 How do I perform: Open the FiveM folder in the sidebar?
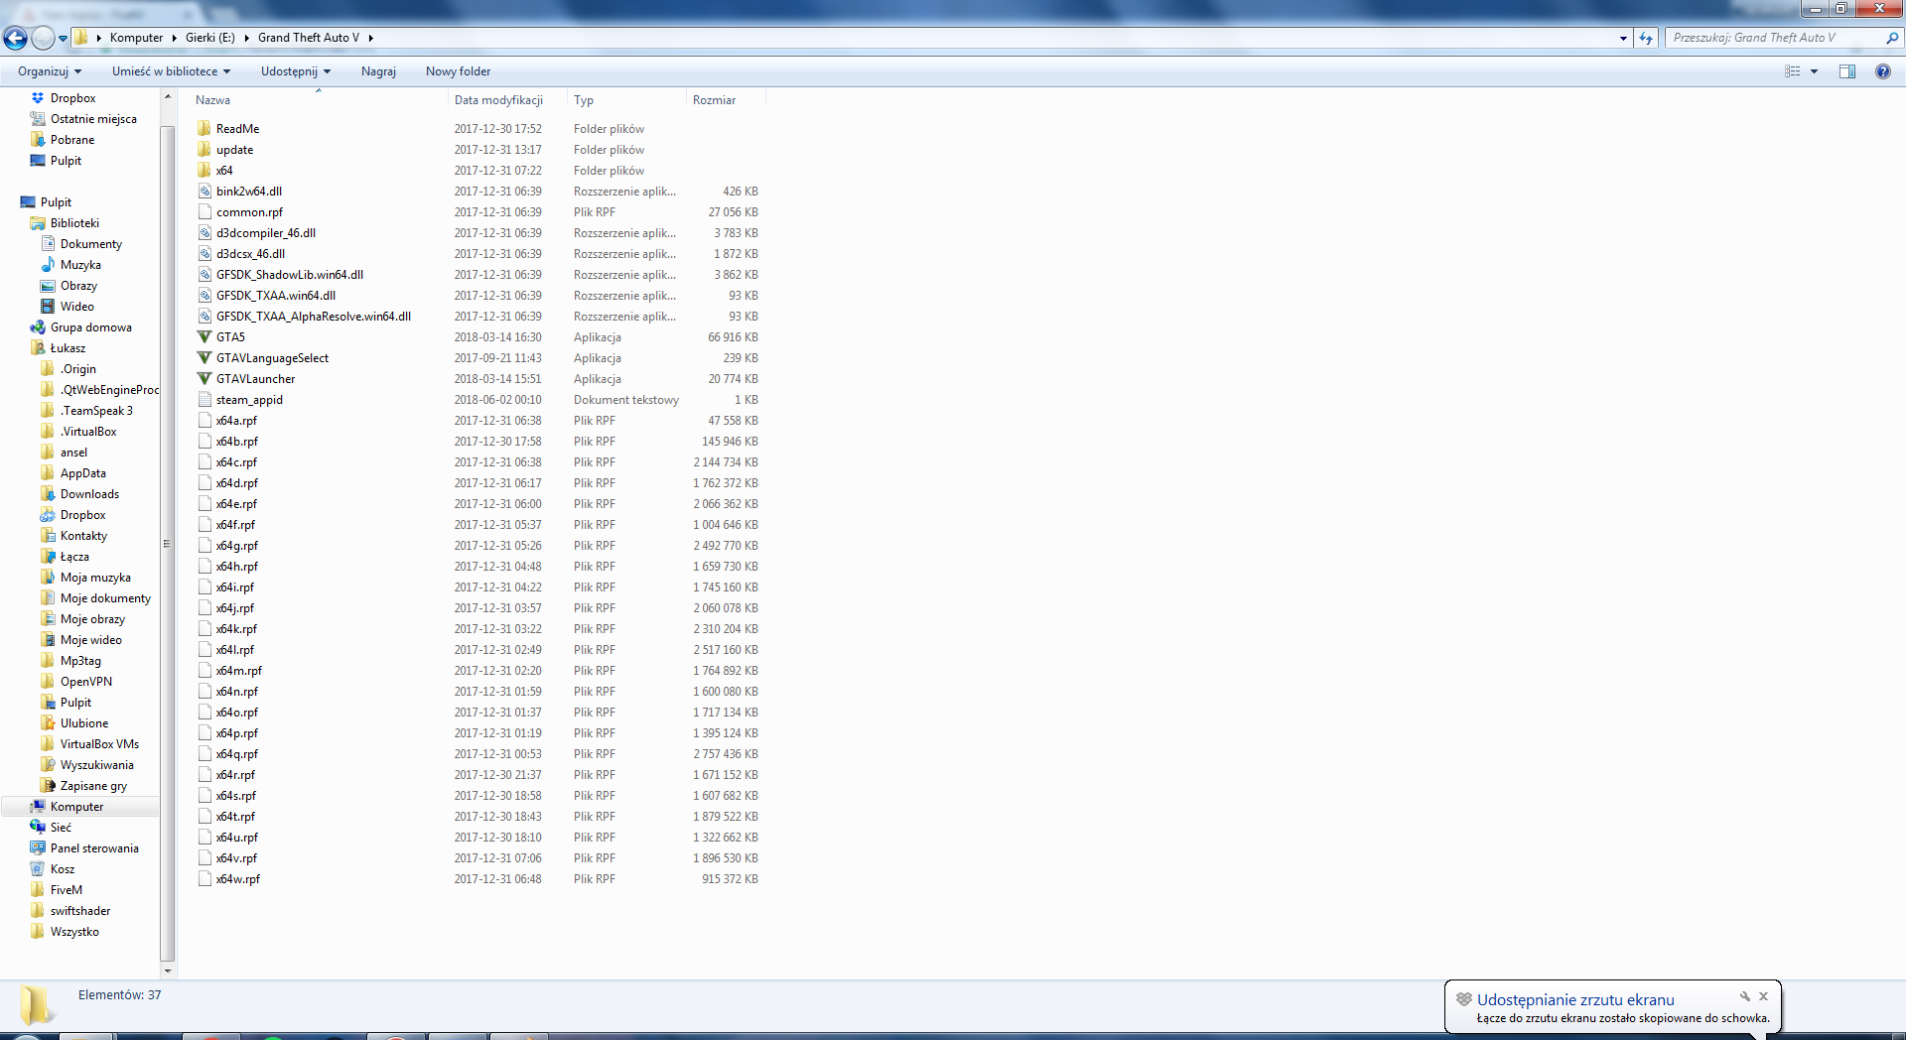66,890
